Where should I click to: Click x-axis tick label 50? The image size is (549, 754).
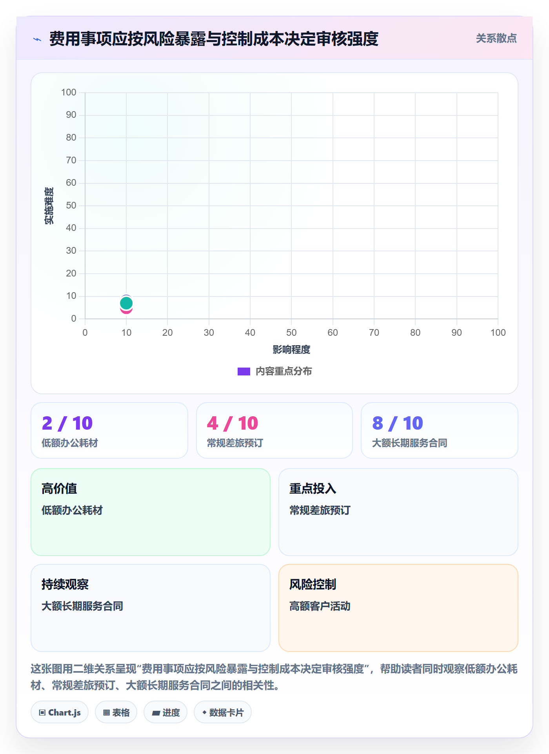[291, 333]
